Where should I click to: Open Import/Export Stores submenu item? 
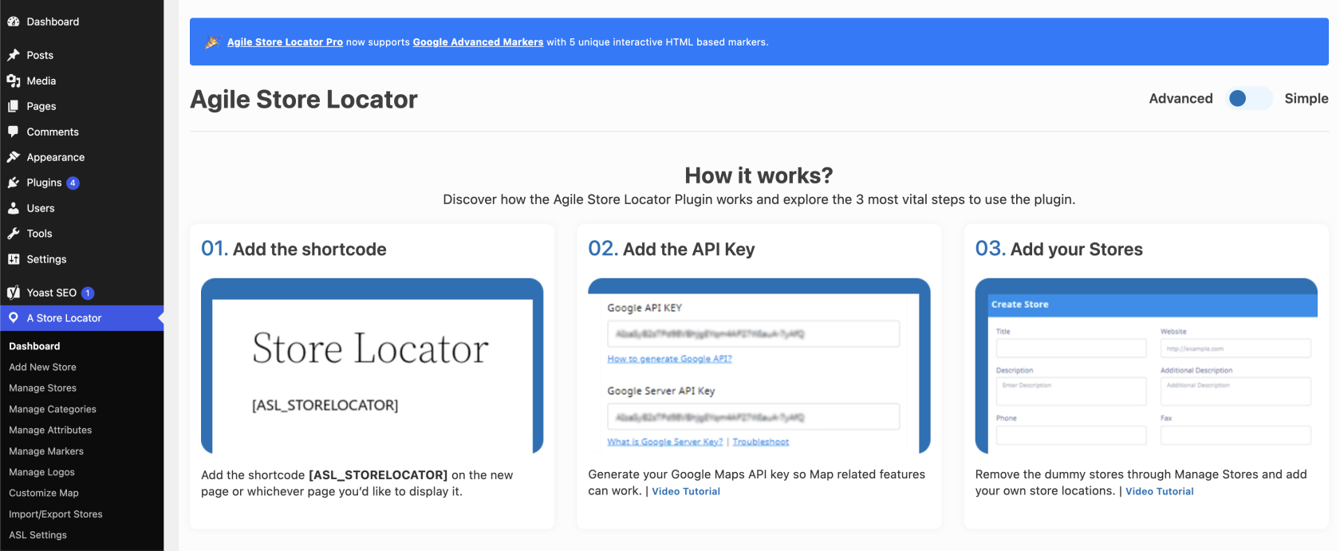(56, 514)
